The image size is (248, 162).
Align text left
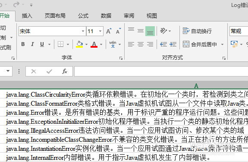131,44
